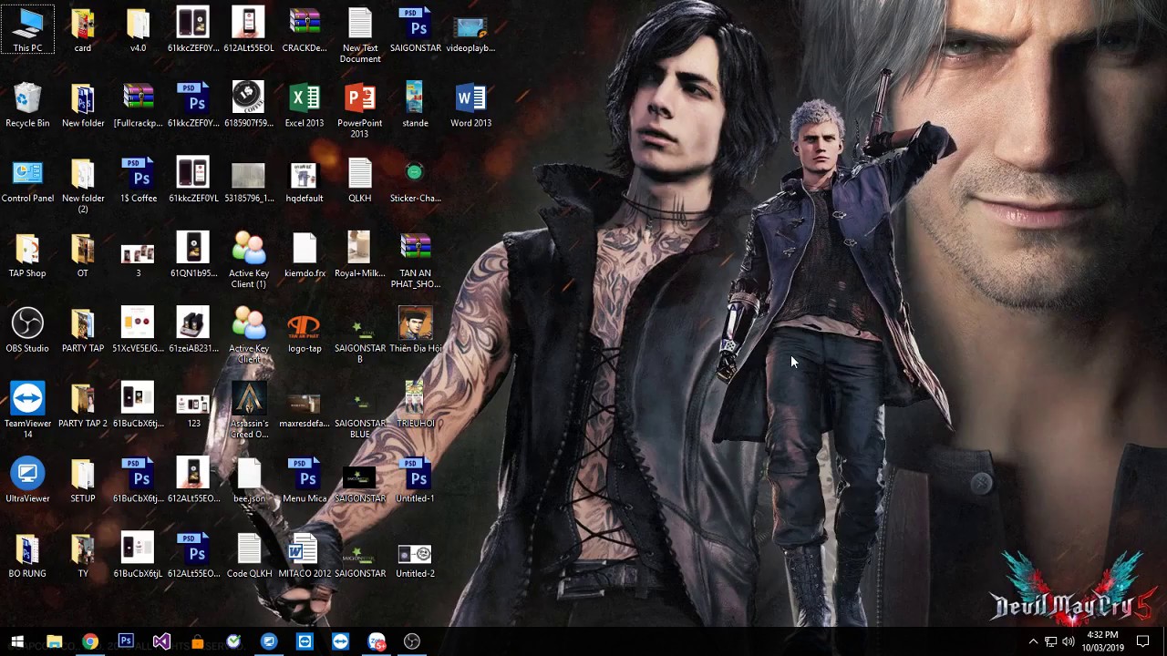
Task: Select the Code QLKH file icon
Action: tap(249, 556)
